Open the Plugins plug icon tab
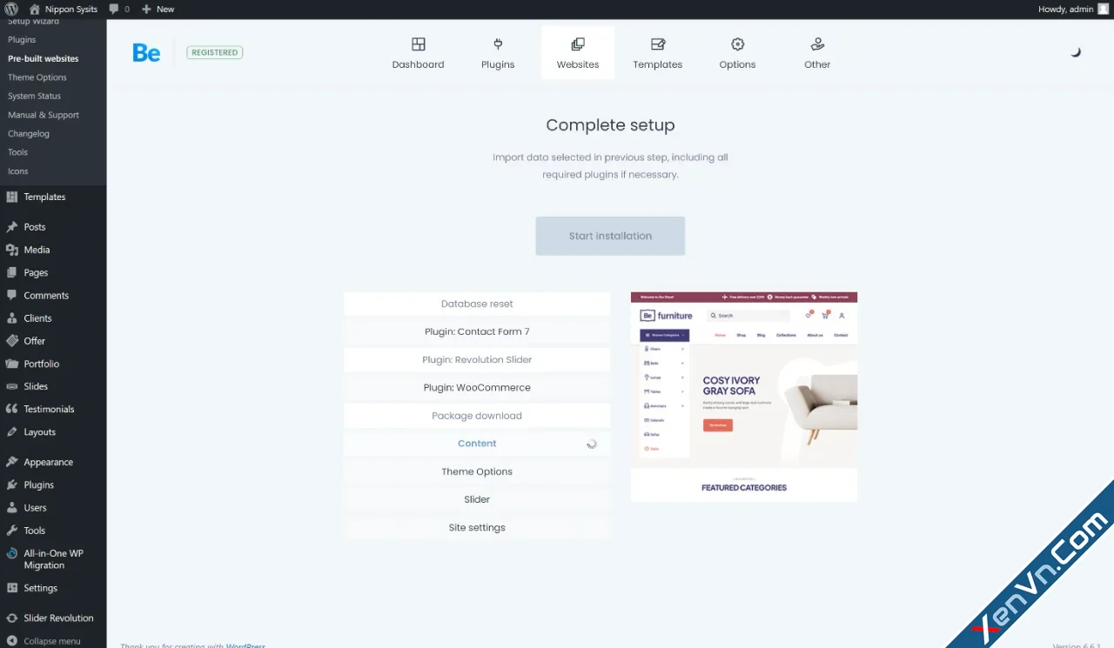The image size is (1114, 648). point(498,44)
